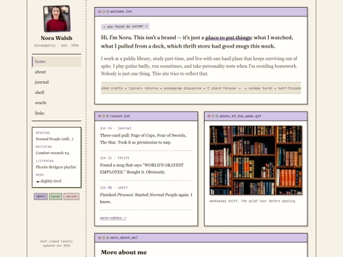
Task: Click the red dot in more_about_me/ title bar
Action: point(100,238)
